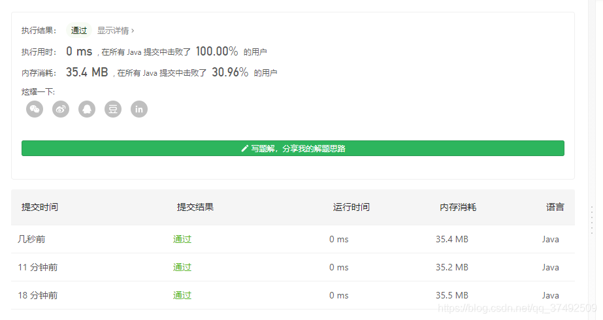Screen dimensions: 603x320
Task: Share result via WeChat icon
Action: click(35, 109)
